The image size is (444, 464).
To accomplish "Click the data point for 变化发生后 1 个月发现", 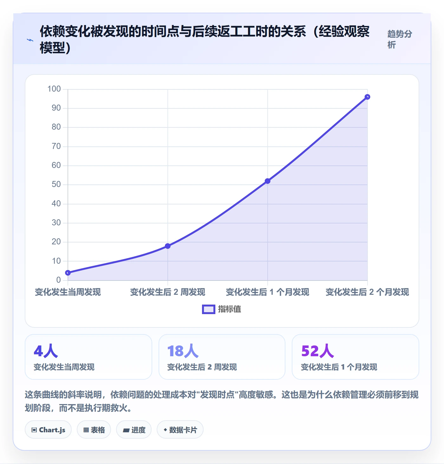I will click(x=268, y=181).
